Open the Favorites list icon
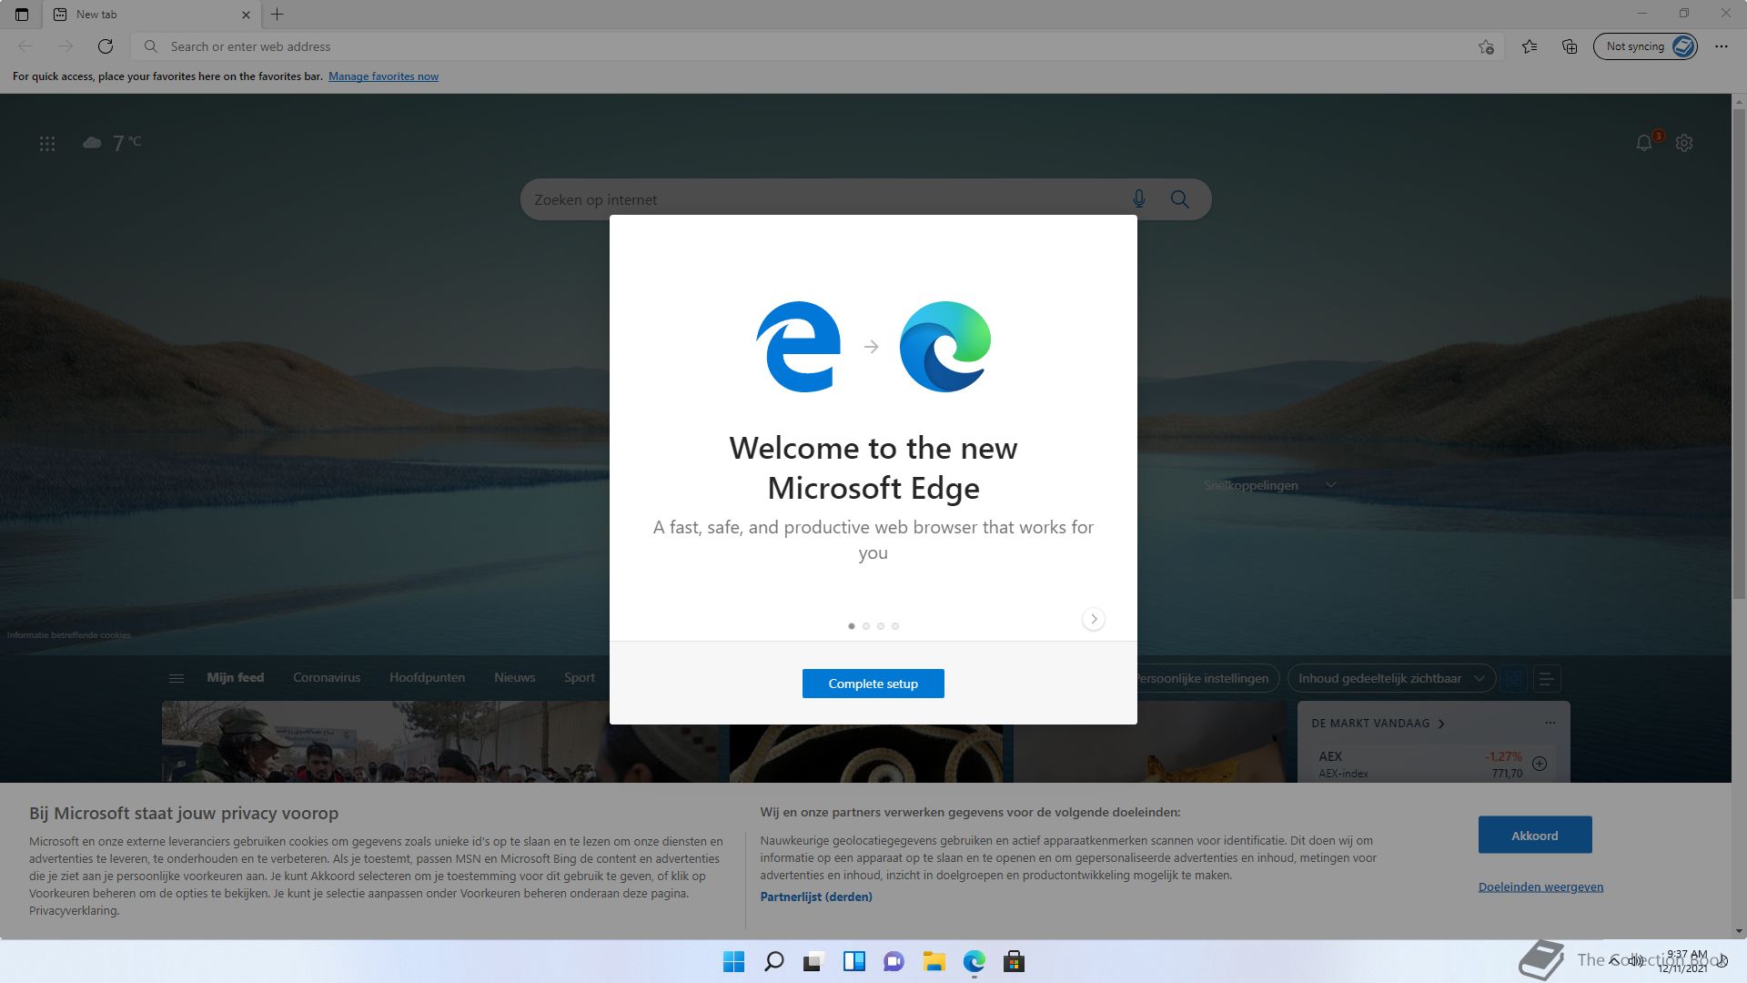This screenshot has height=983, width=1747. click(1530, 46)
